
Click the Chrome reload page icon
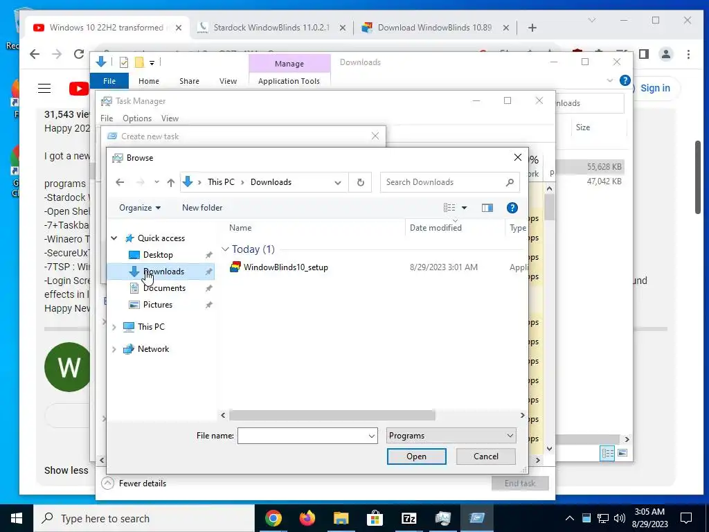click(79, 54)
